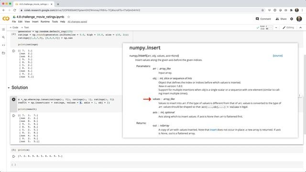Open the Tools menu
The height and width of the screenshot is (172, 306).
[x=55, y=21]
